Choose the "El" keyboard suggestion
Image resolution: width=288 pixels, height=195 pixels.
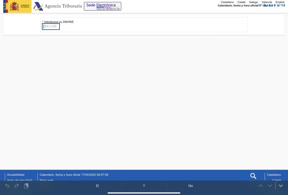point(97,186)
